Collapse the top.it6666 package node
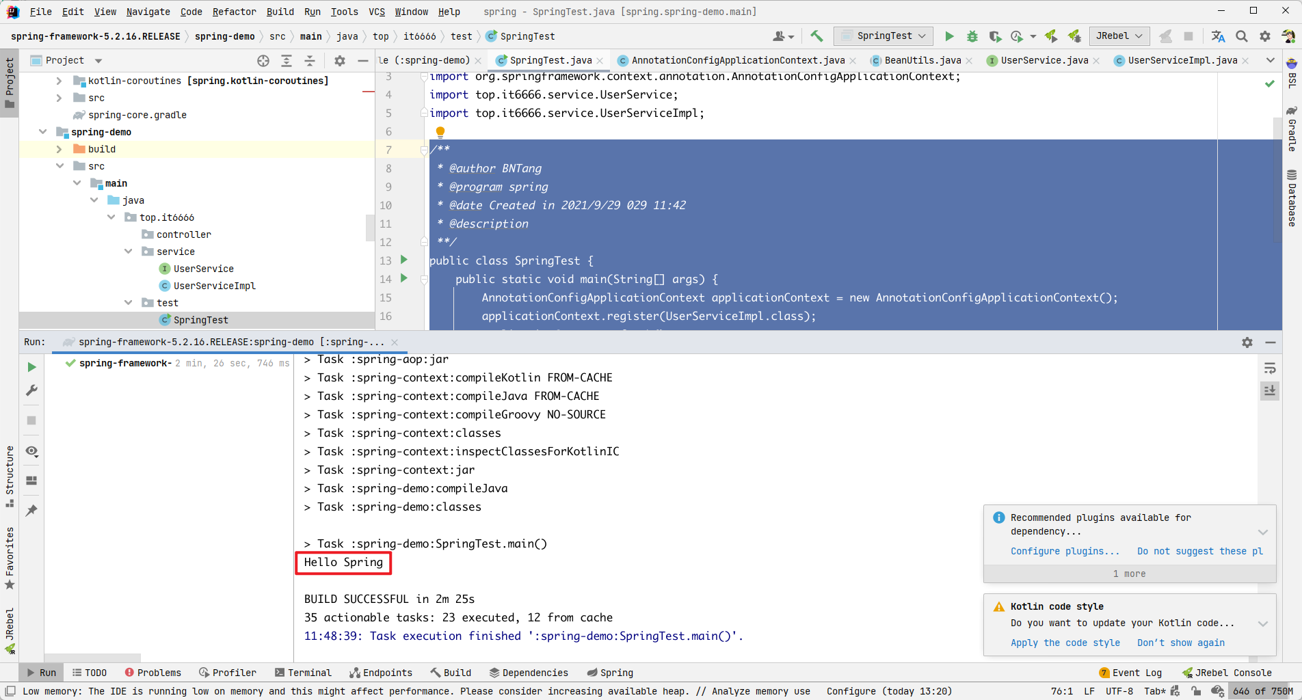Image resolution: width=1302 pixels, height=700 pixels. coord(111,217)
